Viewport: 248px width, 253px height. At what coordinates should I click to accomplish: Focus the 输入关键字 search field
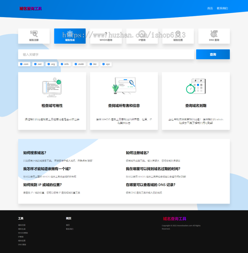(x=106, y=54)
